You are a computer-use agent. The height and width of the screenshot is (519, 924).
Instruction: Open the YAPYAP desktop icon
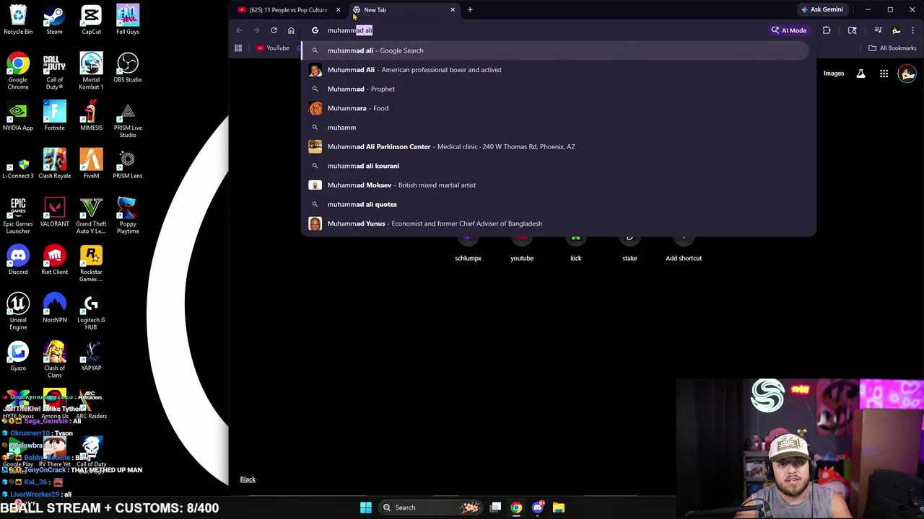point(91,355)
